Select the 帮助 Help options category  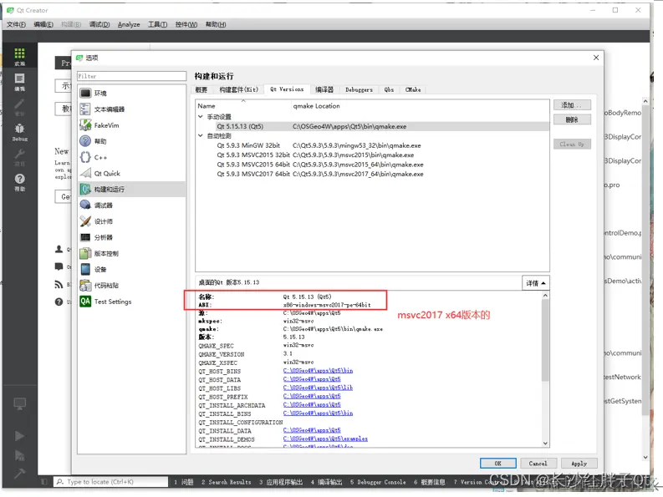point(132,141)
